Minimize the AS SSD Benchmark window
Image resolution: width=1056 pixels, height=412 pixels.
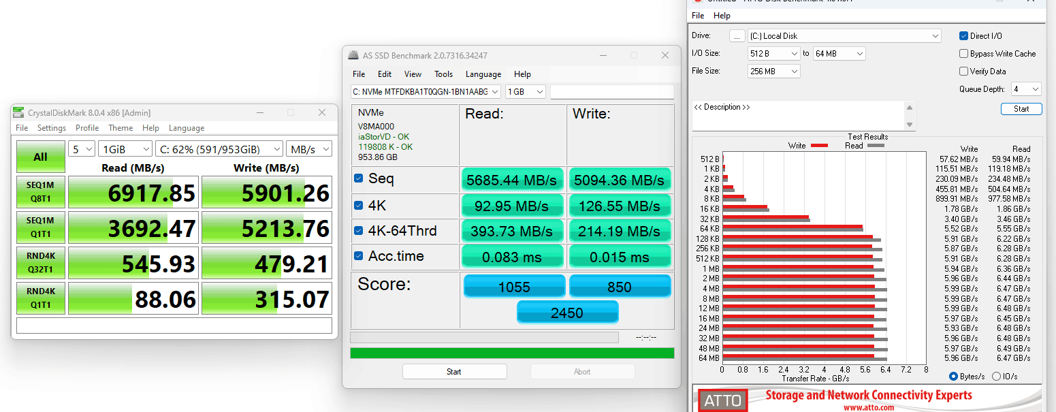click(x=603, y=55)
